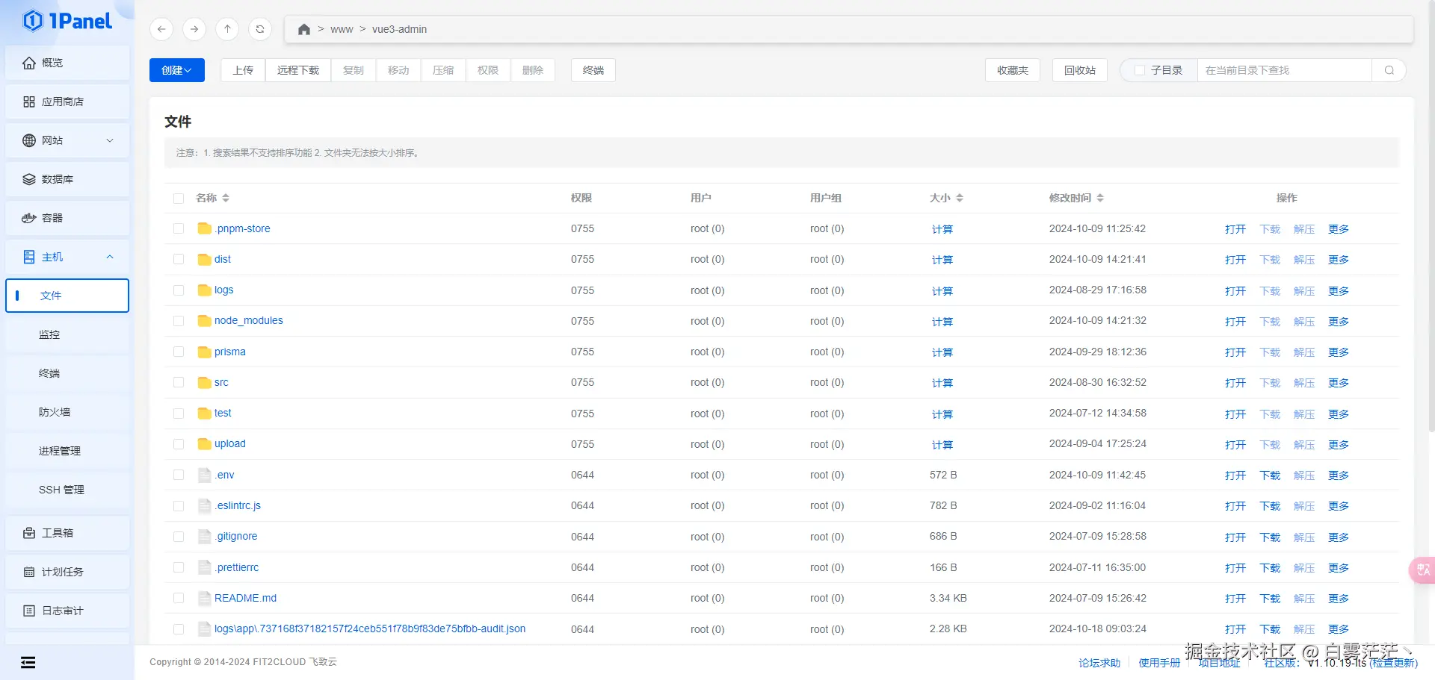Type in the current directory search field
1435x680 pixels.
1284,70
